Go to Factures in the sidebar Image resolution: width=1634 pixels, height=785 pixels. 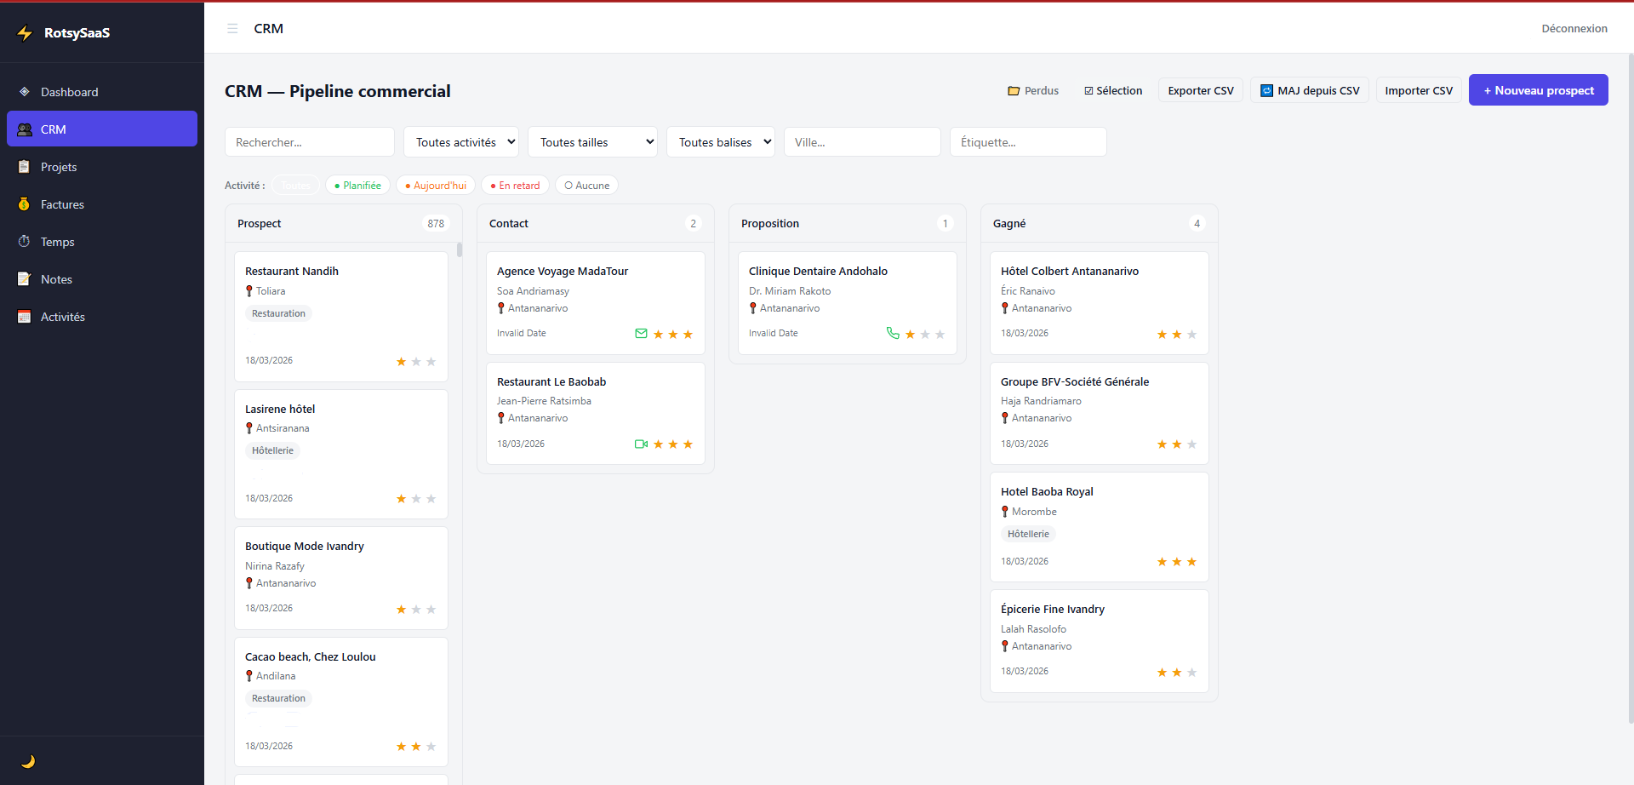62,204
